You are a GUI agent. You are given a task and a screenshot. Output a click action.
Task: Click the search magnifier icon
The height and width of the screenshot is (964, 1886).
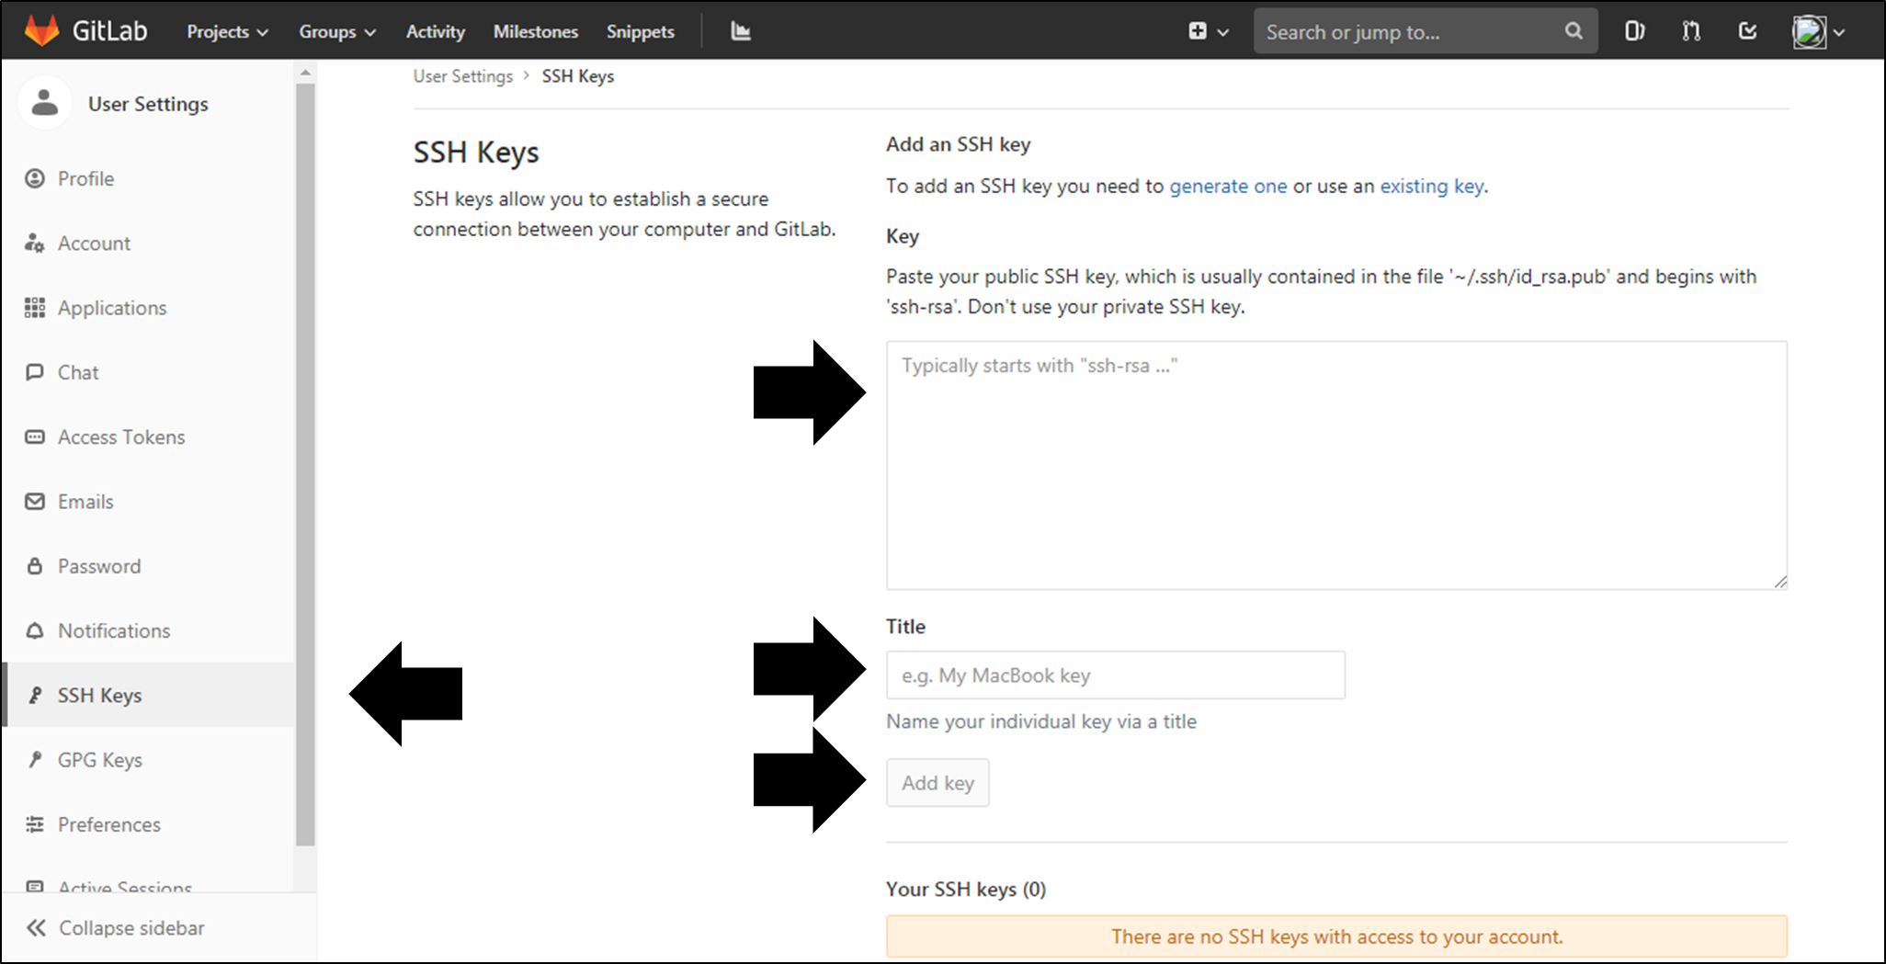coord(1574,31)
